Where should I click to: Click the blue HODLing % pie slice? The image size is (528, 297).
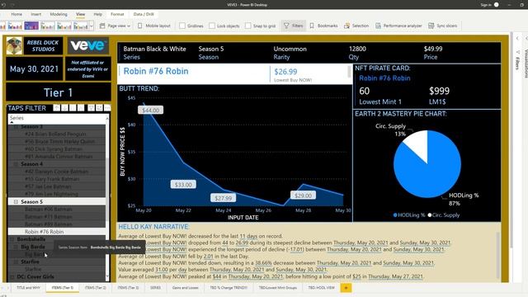point(432,172)
